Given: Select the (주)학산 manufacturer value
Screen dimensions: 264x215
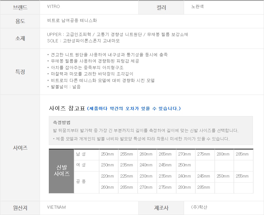Looking at the screenshot, I should tap(199, 207).
